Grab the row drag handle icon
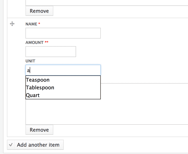Image resolution: width=188 pixels, height=154 pixels. (12, 24)
